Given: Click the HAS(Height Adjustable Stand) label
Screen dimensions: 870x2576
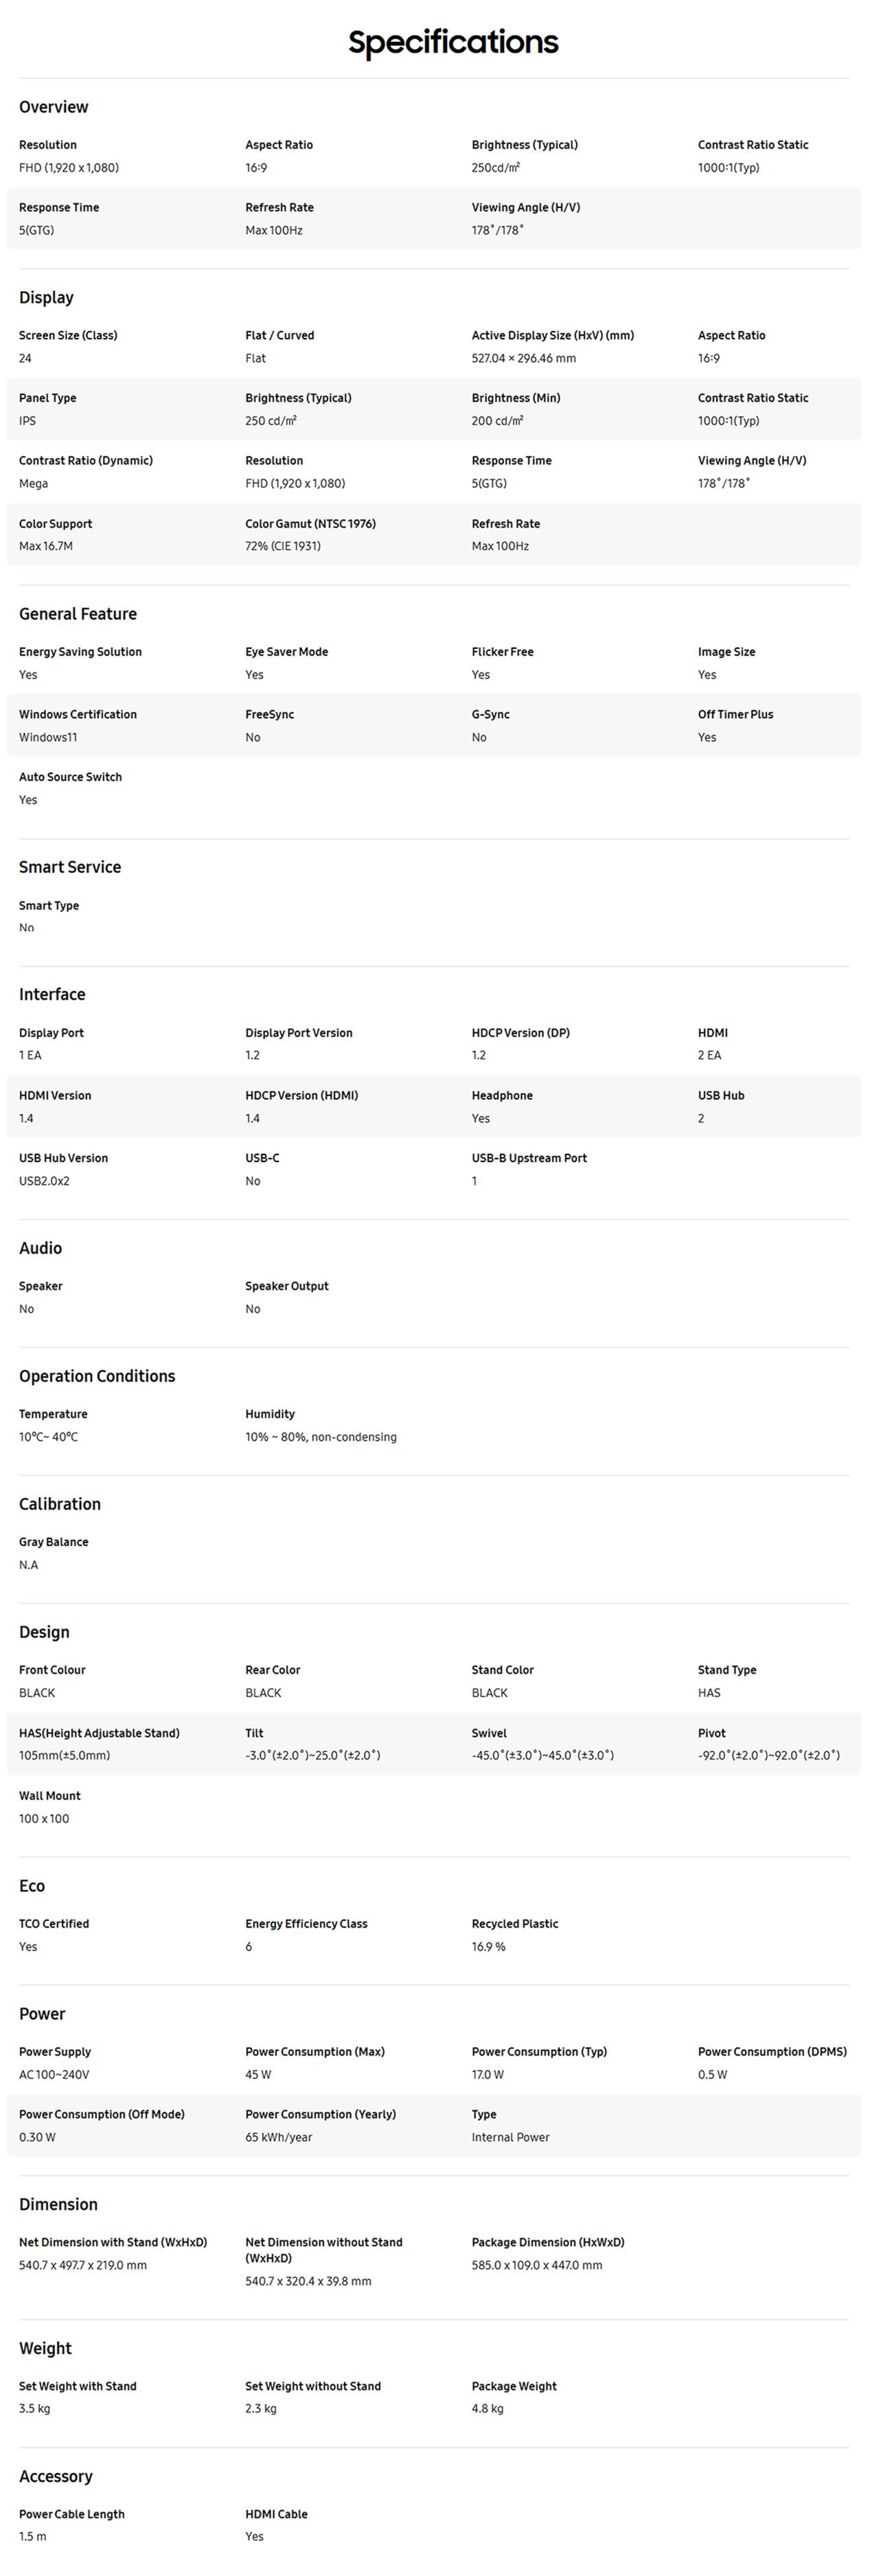Looking at the screenshot, I should pyautogui.click(x=99, y=1733).
